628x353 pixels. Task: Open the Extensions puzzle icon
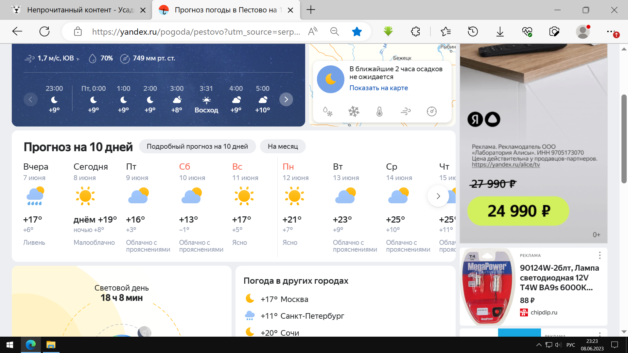[415, 32]
